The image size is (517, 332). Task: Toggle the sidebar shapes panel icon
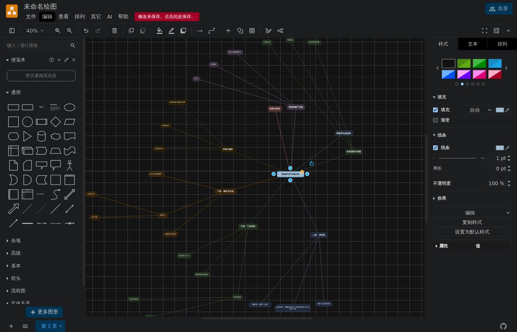pos(12,31)
